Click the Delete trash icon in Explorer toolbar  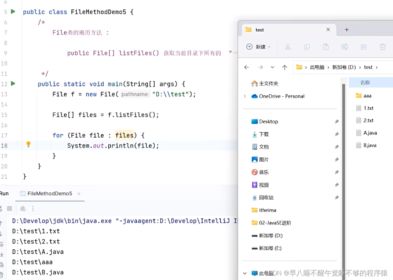382,46
